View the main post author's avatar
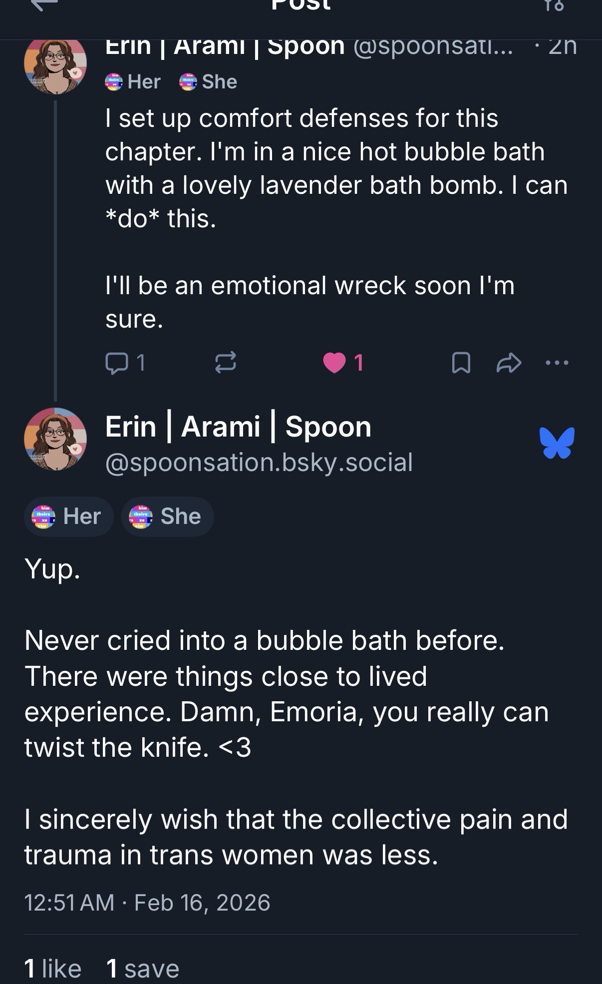The image size is (602, 984). point(55,440)
